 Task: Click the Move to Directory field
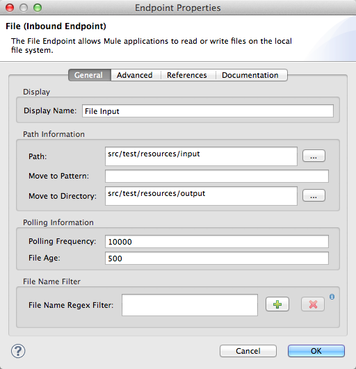[201, 196]
